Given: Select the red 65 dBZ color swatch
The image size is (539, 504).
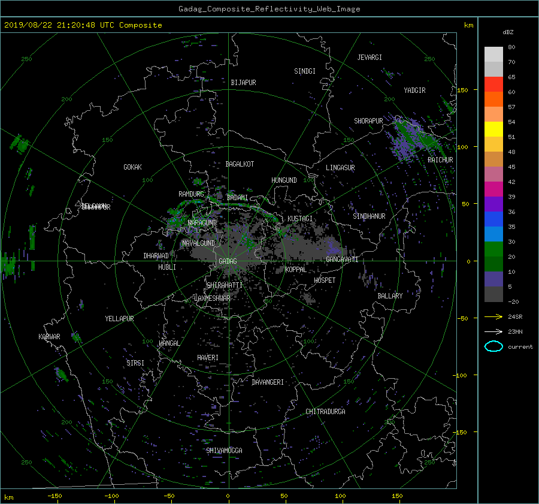Looking at the screenshot, I should pos(493,84).
